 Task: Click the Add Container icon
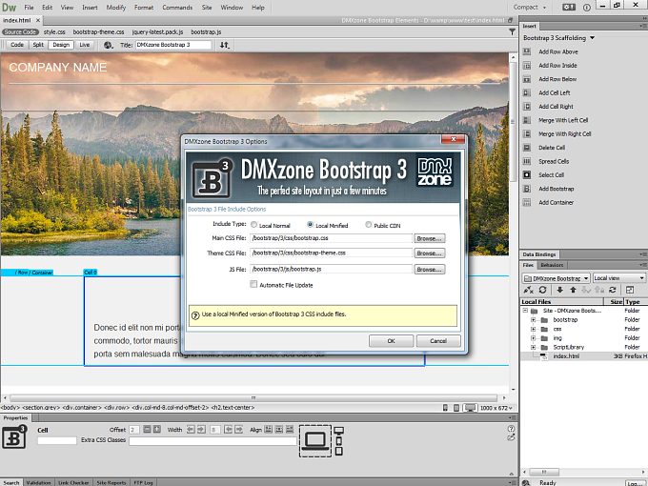click(x=527, y=202)
